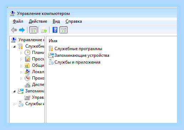Open the Вид menu

56,21
